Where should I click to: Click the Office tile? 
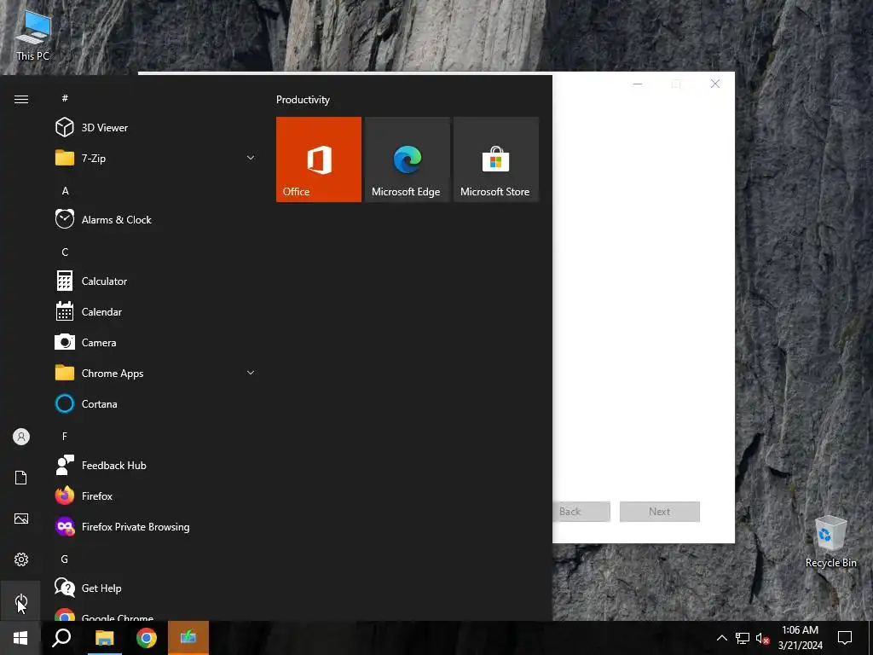coord(319,159)
